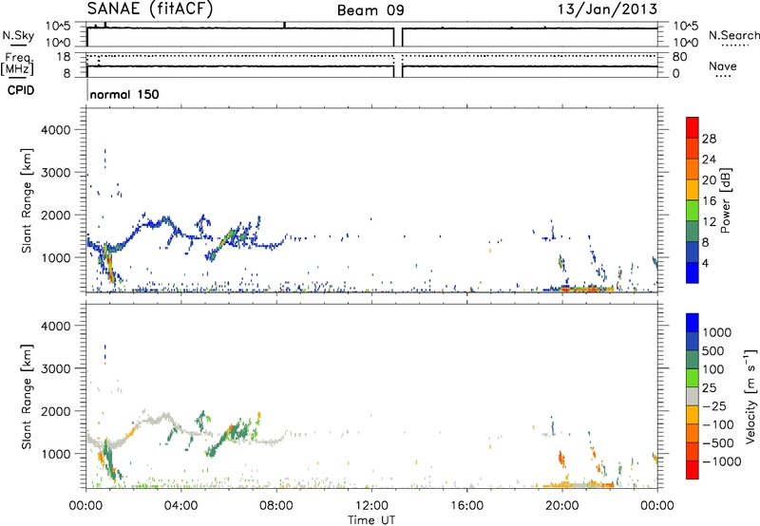Click the '20:00' time axis tick label
The width and height of the screenshot is (760, 526).
coord(562,506)
